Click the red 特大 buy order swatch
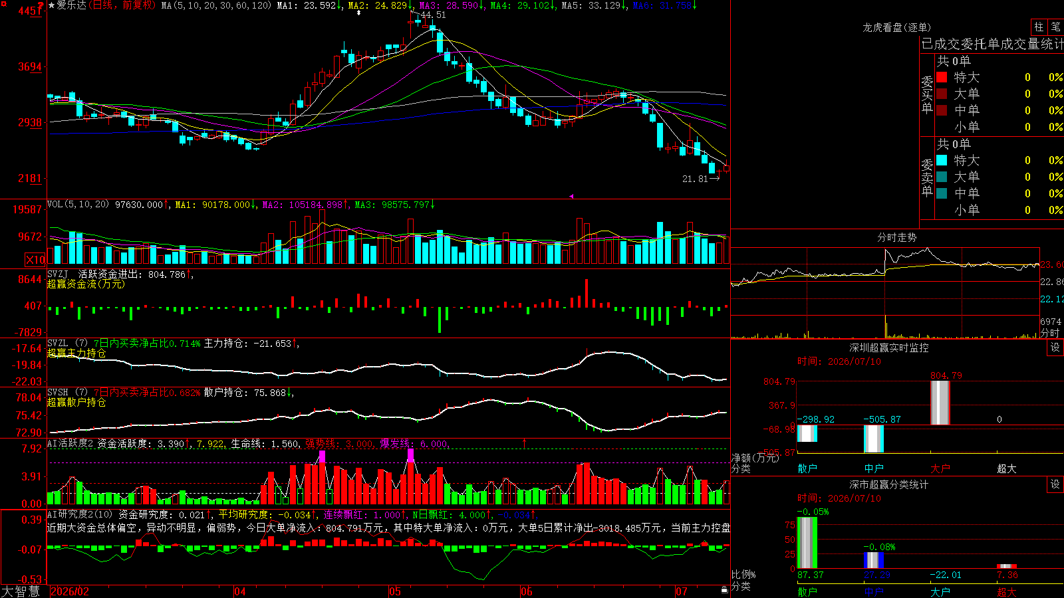Viewport: 1064px width, 598px height. (x=942, y=77)
